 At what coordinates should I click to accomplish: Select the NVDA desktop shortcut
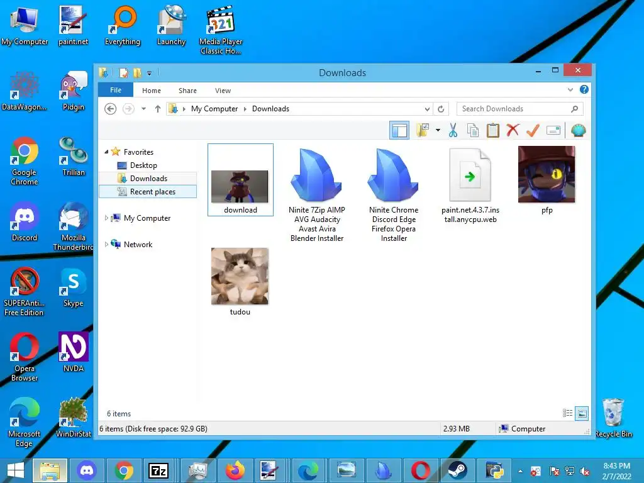click(74, 352)
